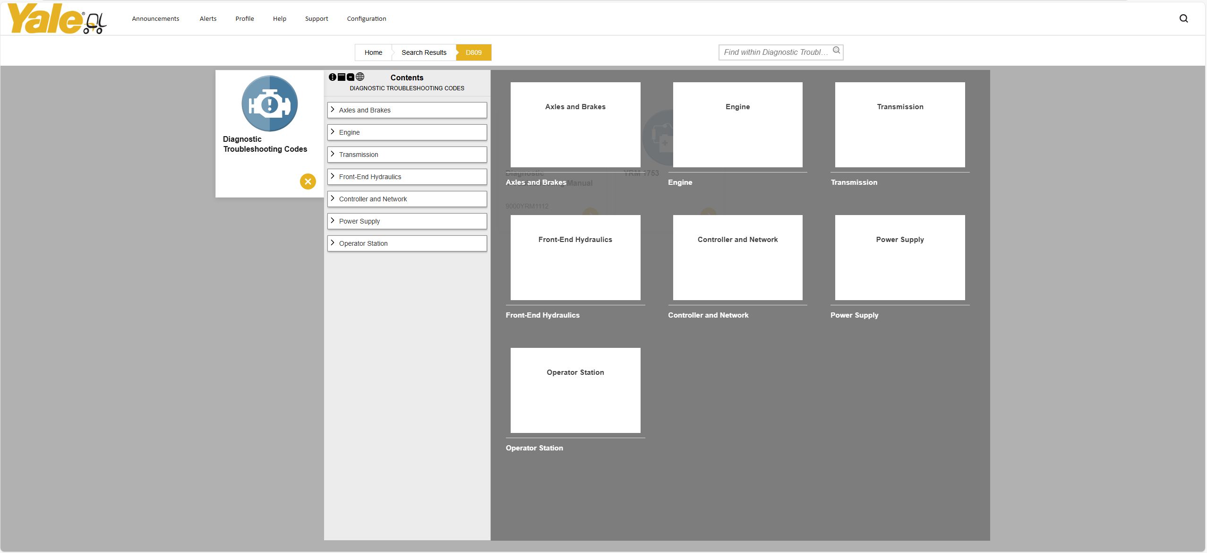Screen dimensions: 1207x553
Task: Expand the Engine tree item
Action: click(x=333, y=132)
